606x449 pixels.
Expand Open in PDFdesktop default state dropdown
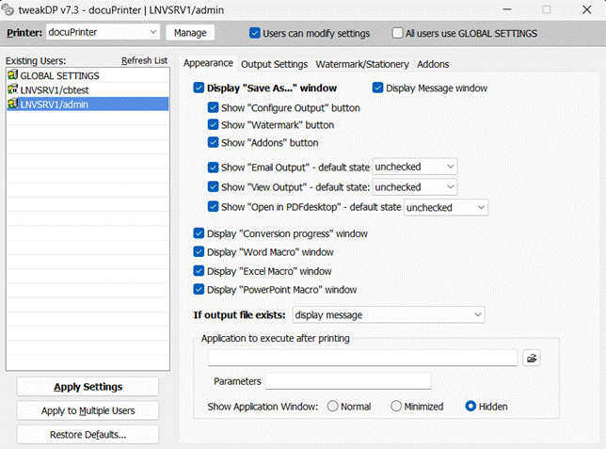point(481,207)
